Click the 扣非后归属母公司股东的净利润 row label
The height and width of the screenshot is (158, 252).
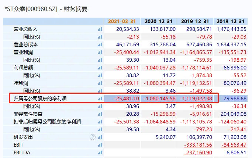click(x=47, y=122)
